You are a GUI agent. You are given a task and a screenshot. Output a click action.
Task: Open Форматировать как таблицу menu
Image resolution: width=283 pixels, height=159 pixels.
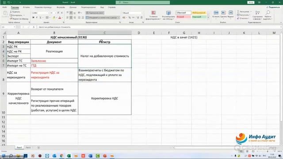tap(168, 15)
